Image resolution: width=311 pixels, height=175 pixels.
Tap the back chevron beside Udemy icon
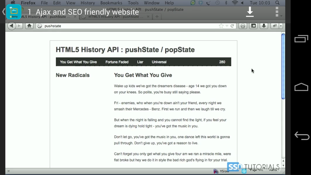point(3,12)
